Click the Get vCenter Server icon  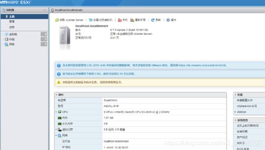[57, 20]
